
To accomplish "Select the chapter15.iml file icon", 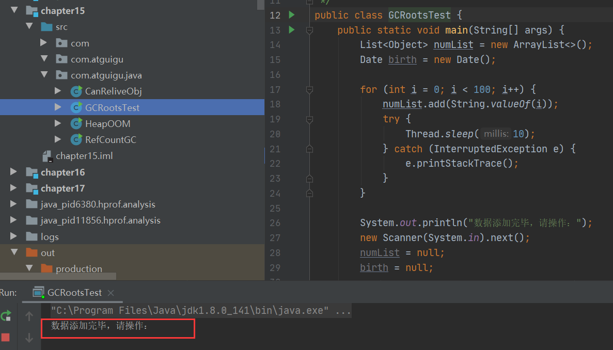I will point(48,156).
